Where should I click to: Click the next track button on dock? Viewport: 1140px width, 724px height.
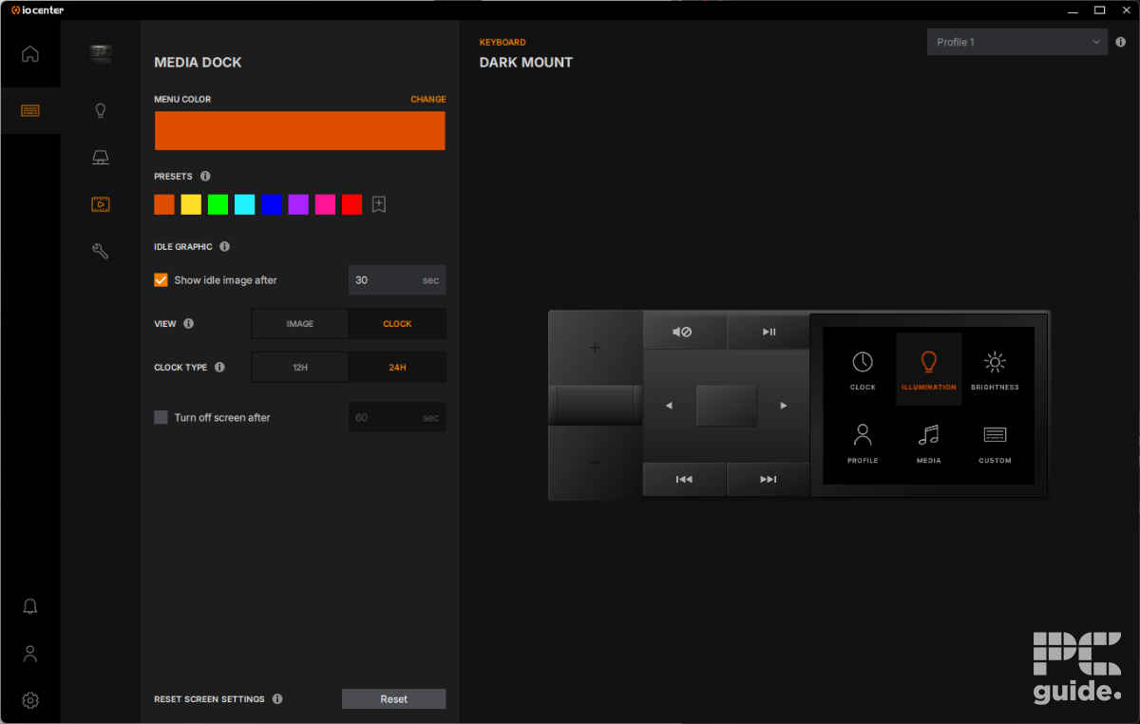[769, 479]
